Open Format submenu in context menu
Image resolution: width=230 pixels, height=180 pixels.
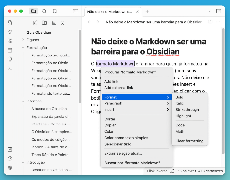pyautogui.click(x=137, y=97)
